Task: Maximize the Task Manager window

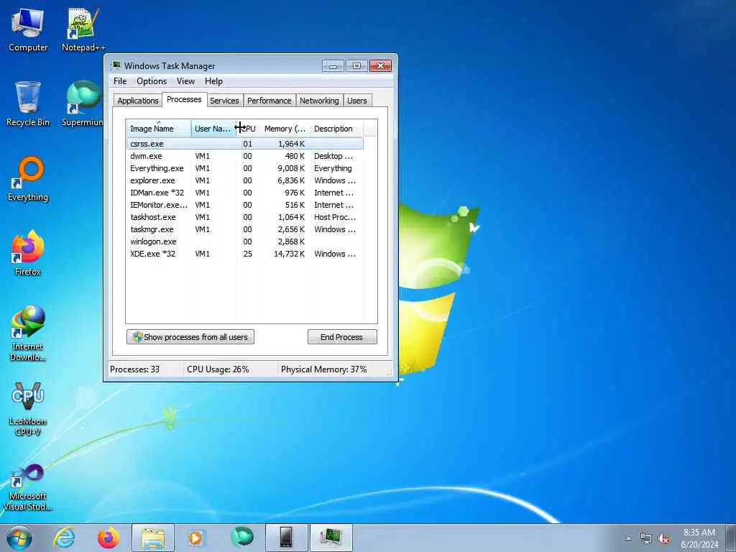Action: 356,65
